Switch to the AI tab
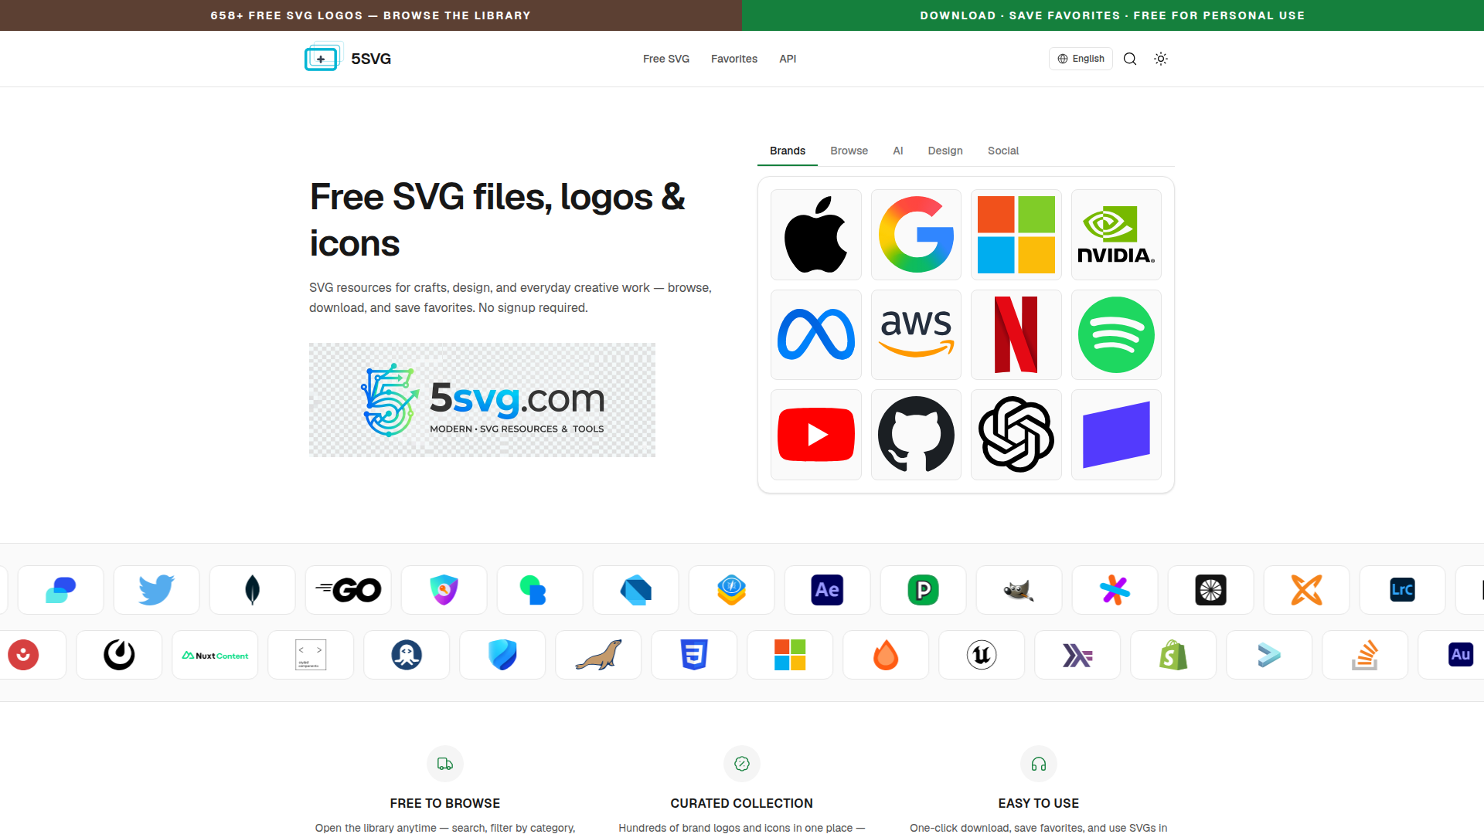 point(898,151)
